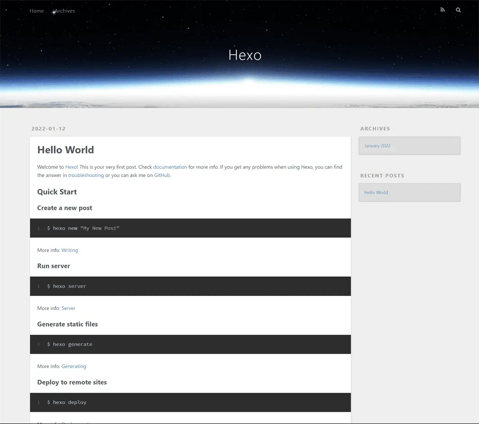Image resolution: width=479 pixels, height=424 pixels.
Task: Click the Hexo site title
Action: point(245,55)
